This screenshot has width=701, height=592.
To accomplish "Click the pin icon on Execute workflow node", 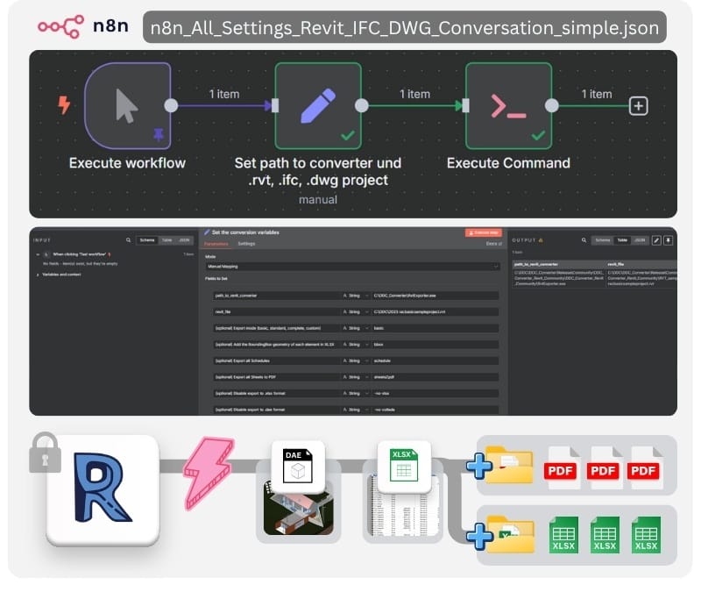I will [159, 134].
